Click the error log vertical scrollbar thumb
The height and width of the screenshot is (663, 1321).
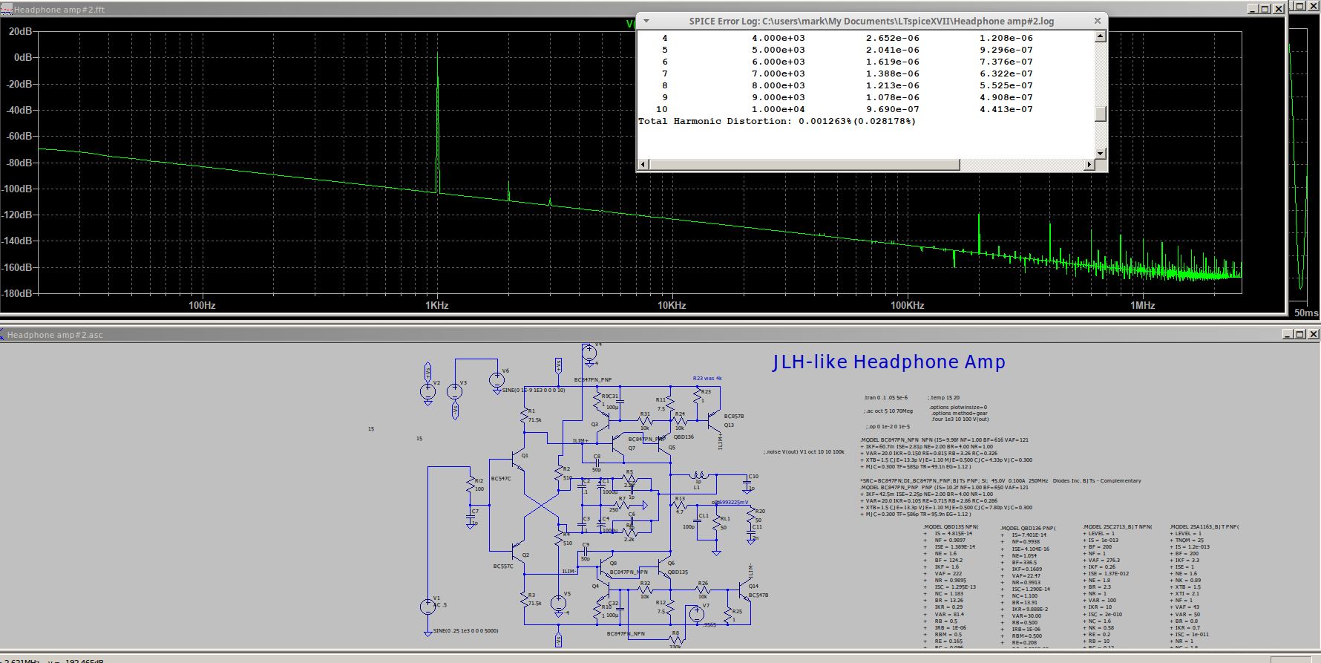[1101, 114]
